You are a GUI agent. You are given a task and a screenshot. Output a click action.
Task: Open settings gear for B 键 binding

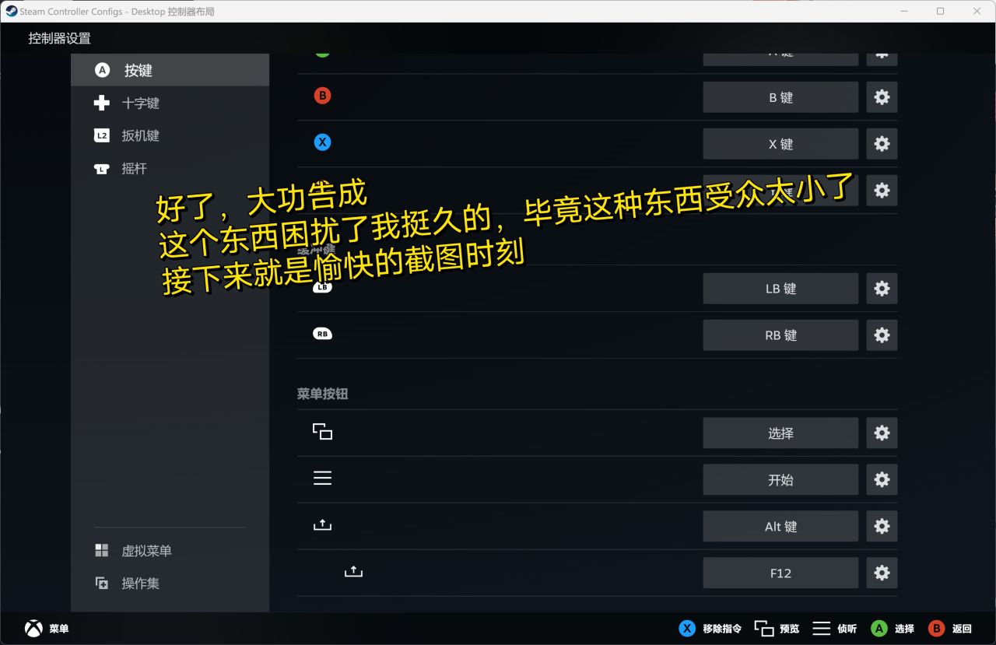882,97
